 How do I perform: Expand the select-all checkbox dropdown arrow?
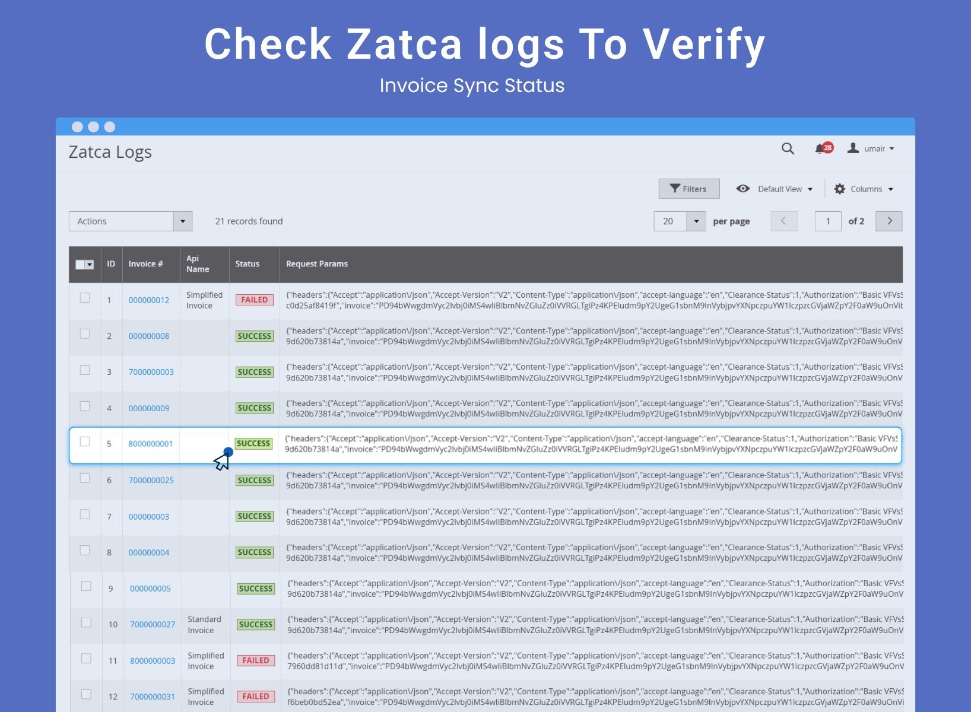pyautogui.click(x=90, y=264)
